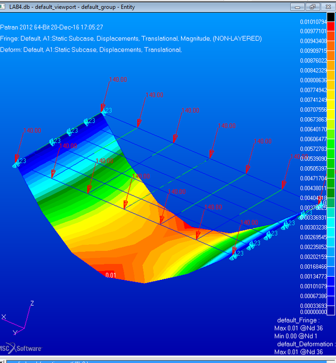
Task: Click the 'Deform: Default, A1:Static Subcase' title line
Action: coord(91,50)
